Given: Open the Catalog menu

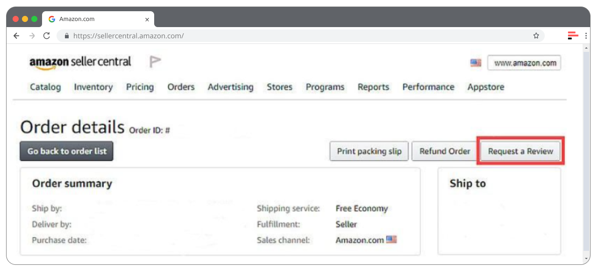Looking at the screenshot, I should click(x=45, y=87).
